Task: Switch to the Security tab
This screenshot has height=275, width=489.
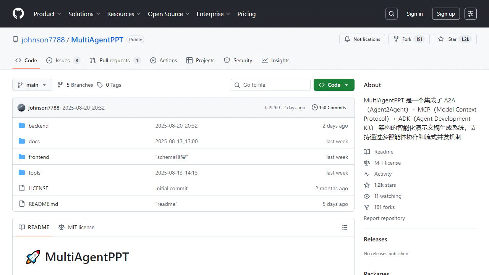Action: point(238,60)
